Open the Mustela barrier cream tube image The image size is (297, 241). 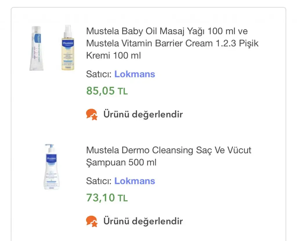[37, 48]
